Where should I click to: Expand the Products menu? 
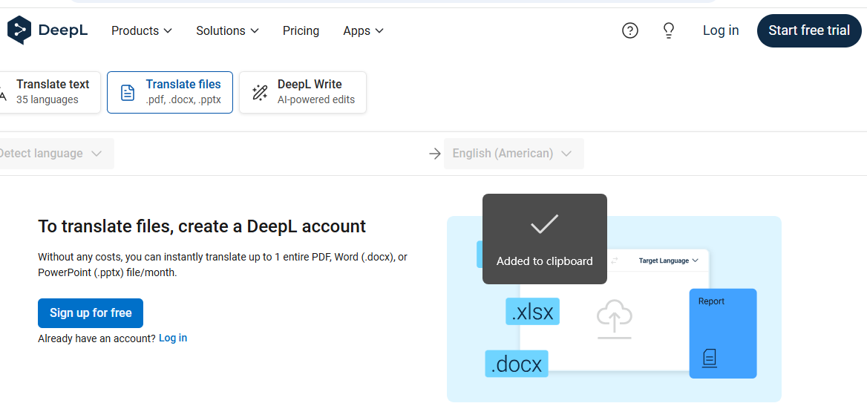(x=142, y=30)
